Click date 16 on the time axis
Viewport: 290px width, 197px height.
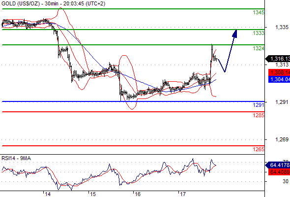[x=138, y=194]
